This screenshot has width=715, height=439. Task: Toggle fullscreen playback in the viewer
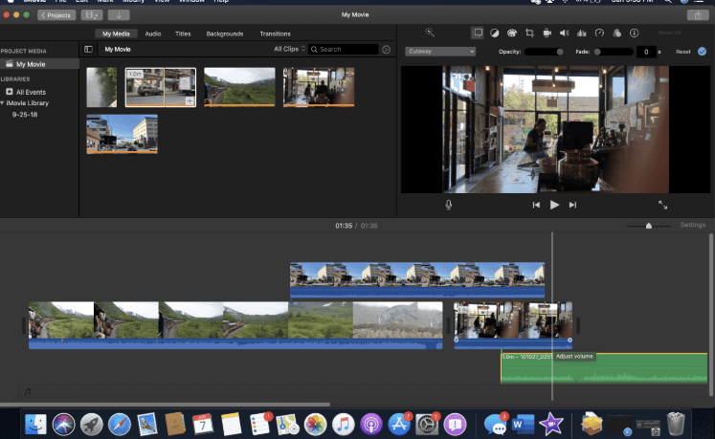click(662, 205)
